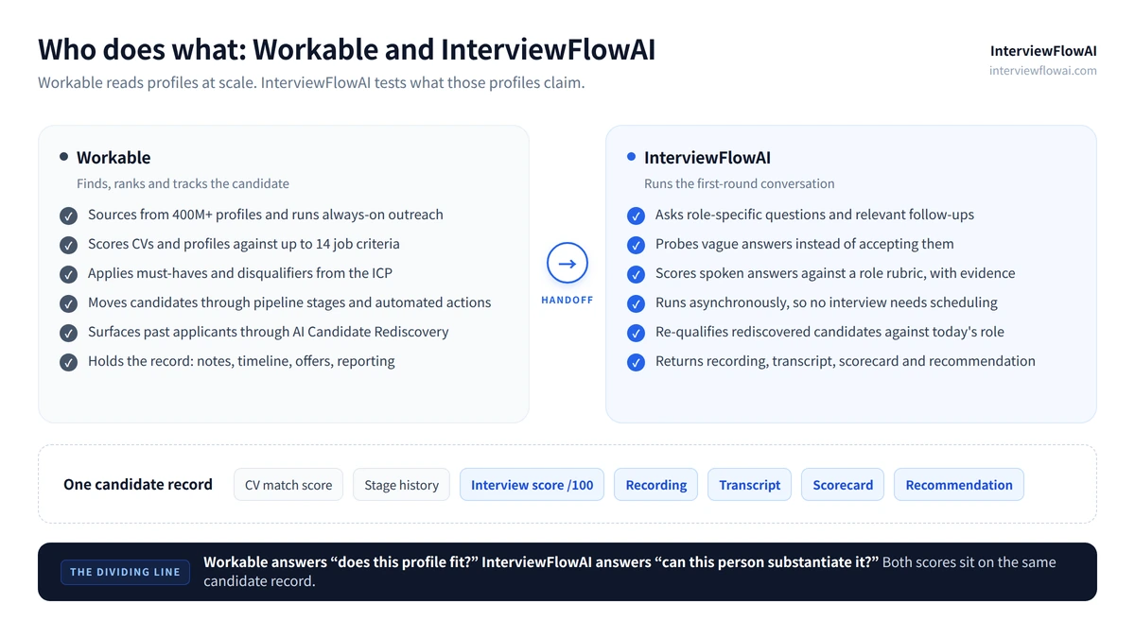Select the 'Recommendation' chip
1135x638 pixels.
click(959, 485)
